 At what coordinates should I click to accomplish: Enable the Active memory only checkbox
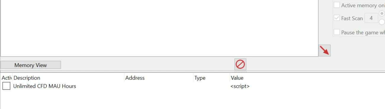click(x=337, y=5)
